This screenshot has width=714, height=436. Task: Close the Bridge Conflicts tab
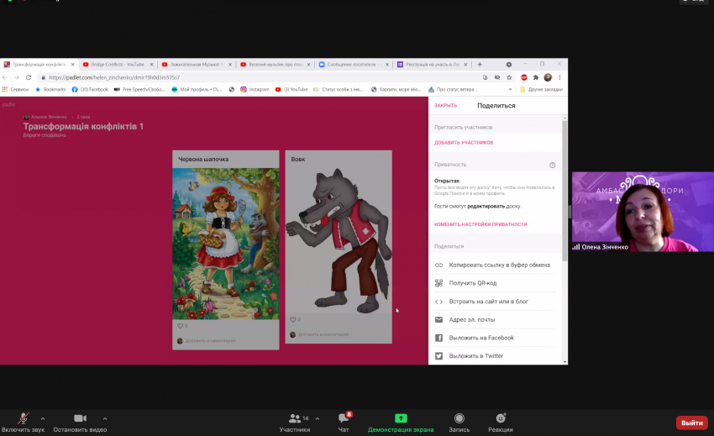(152, 65)
